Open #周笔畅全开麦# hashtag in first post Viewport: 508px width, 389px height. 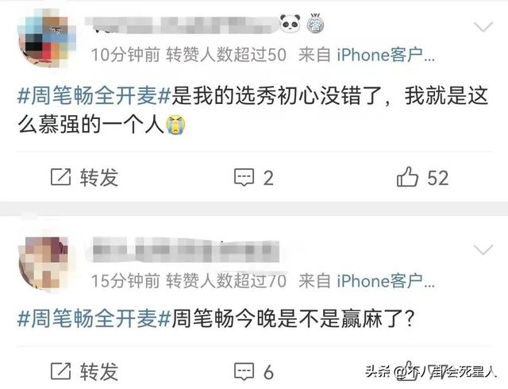94,95
